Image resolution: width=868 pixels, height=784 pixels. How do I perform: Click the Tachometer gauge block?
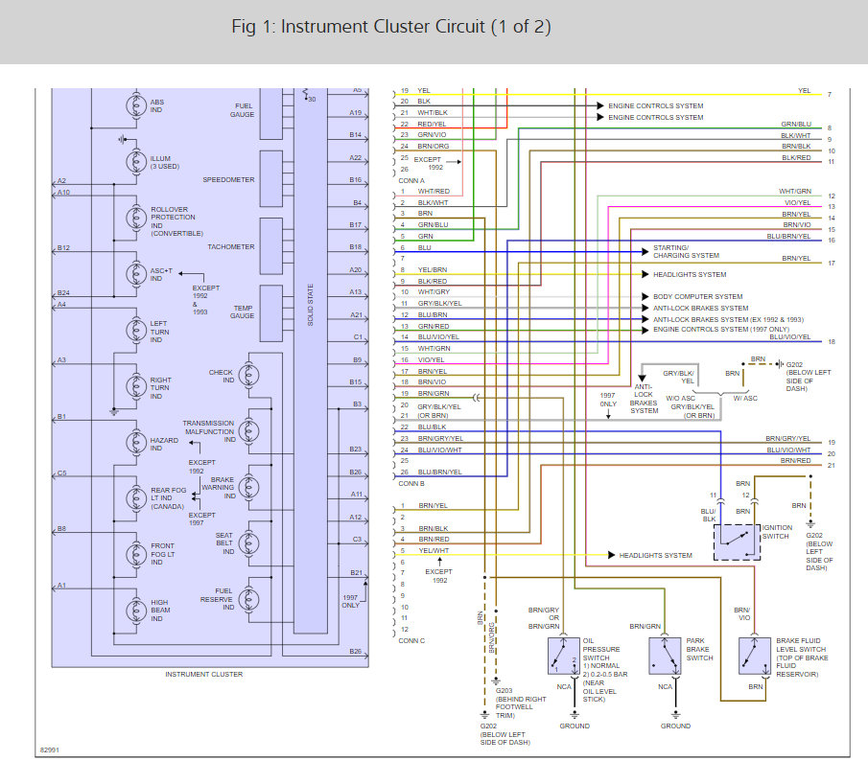click(x=271, y=246)
